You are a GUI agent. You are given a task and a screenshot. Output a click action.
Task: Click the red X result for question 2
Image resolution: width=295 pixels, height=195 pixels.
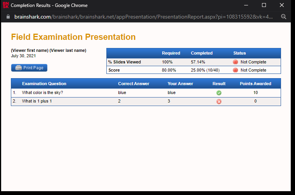point(219,101)
